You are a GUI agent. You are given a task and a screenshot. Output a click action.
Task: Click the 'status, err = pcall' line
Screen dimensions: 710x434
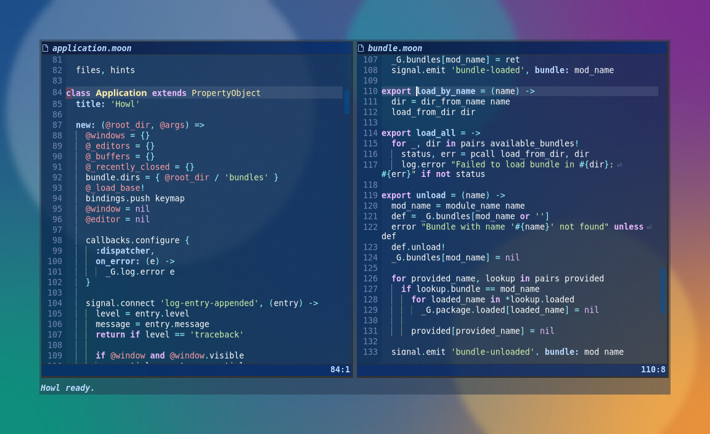495,154
